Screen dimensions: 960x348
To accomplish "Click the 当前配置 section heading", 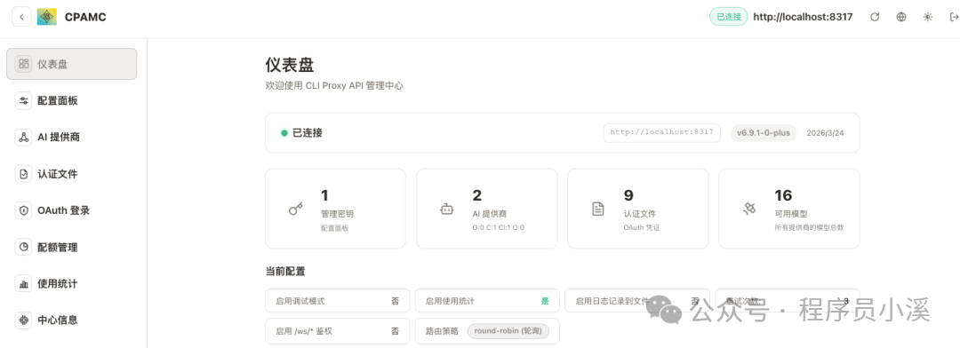I will coord(285,271).
